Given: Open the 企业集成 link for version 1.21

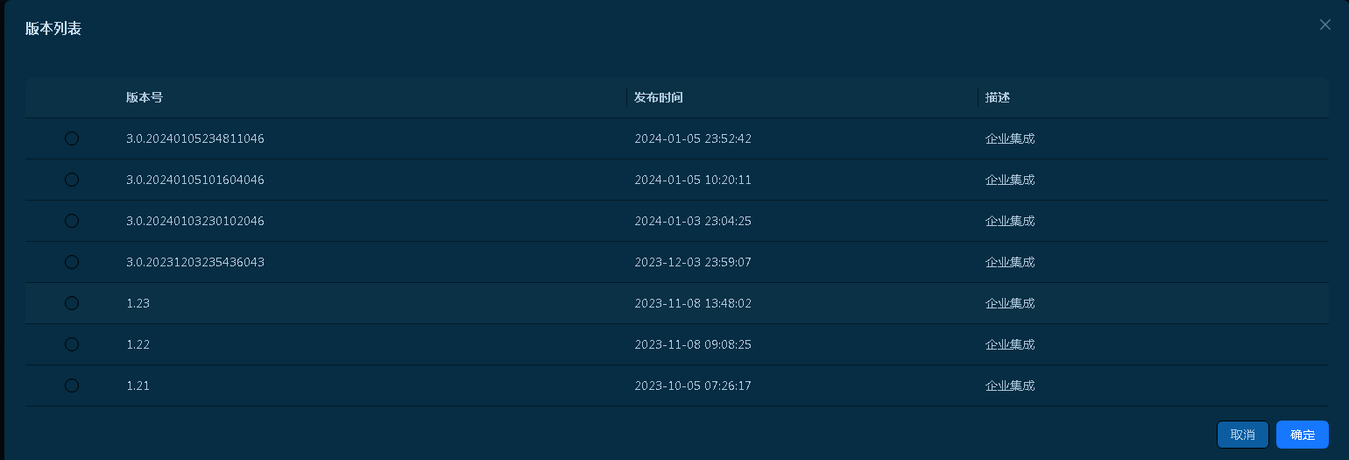Looking at the screenshot, I should click(1010, 386).
